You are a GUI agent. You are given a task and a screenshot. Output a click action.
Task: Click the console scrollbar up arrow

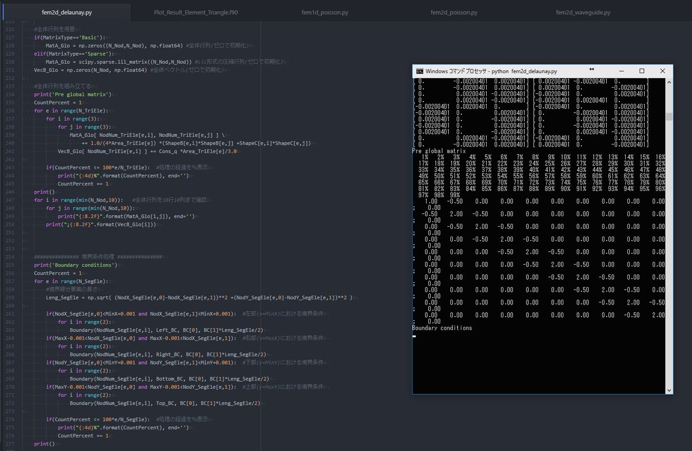click(669, 82)
